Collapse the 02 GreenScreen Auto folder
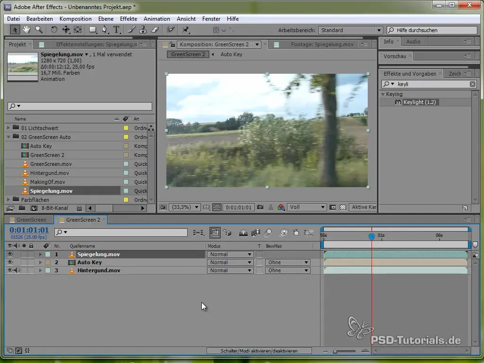 click(x=9, y=137)
